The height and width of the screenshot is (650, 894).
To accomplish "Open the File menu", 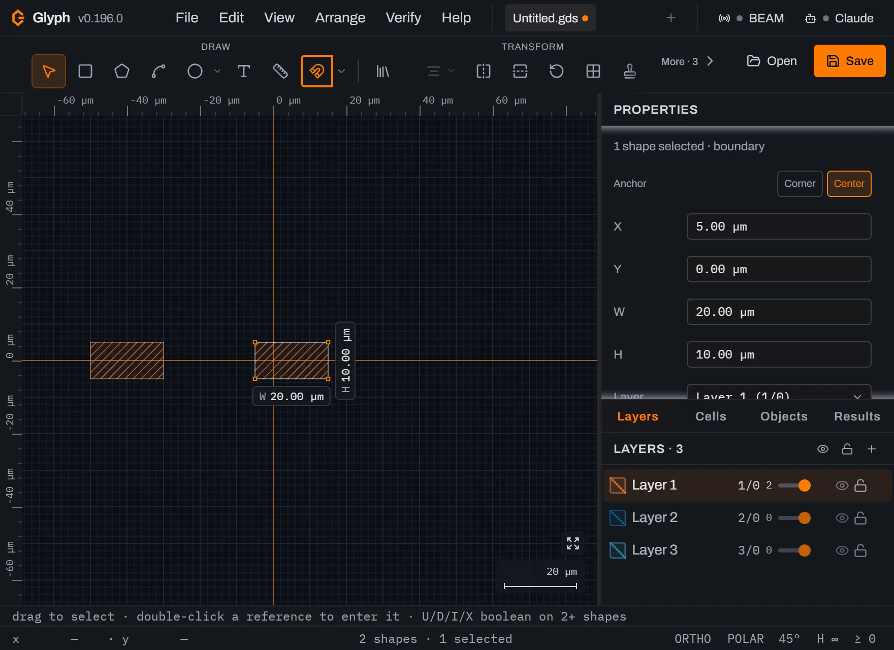I will tap(187, 18).
